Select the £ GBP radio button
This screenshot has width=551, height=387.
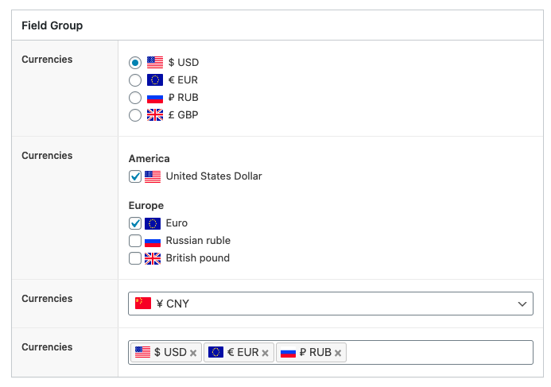[x=135, y=115]
